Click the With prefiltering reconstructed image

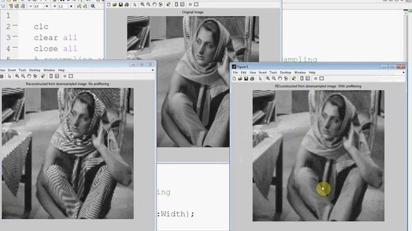[x=318, y=155]
